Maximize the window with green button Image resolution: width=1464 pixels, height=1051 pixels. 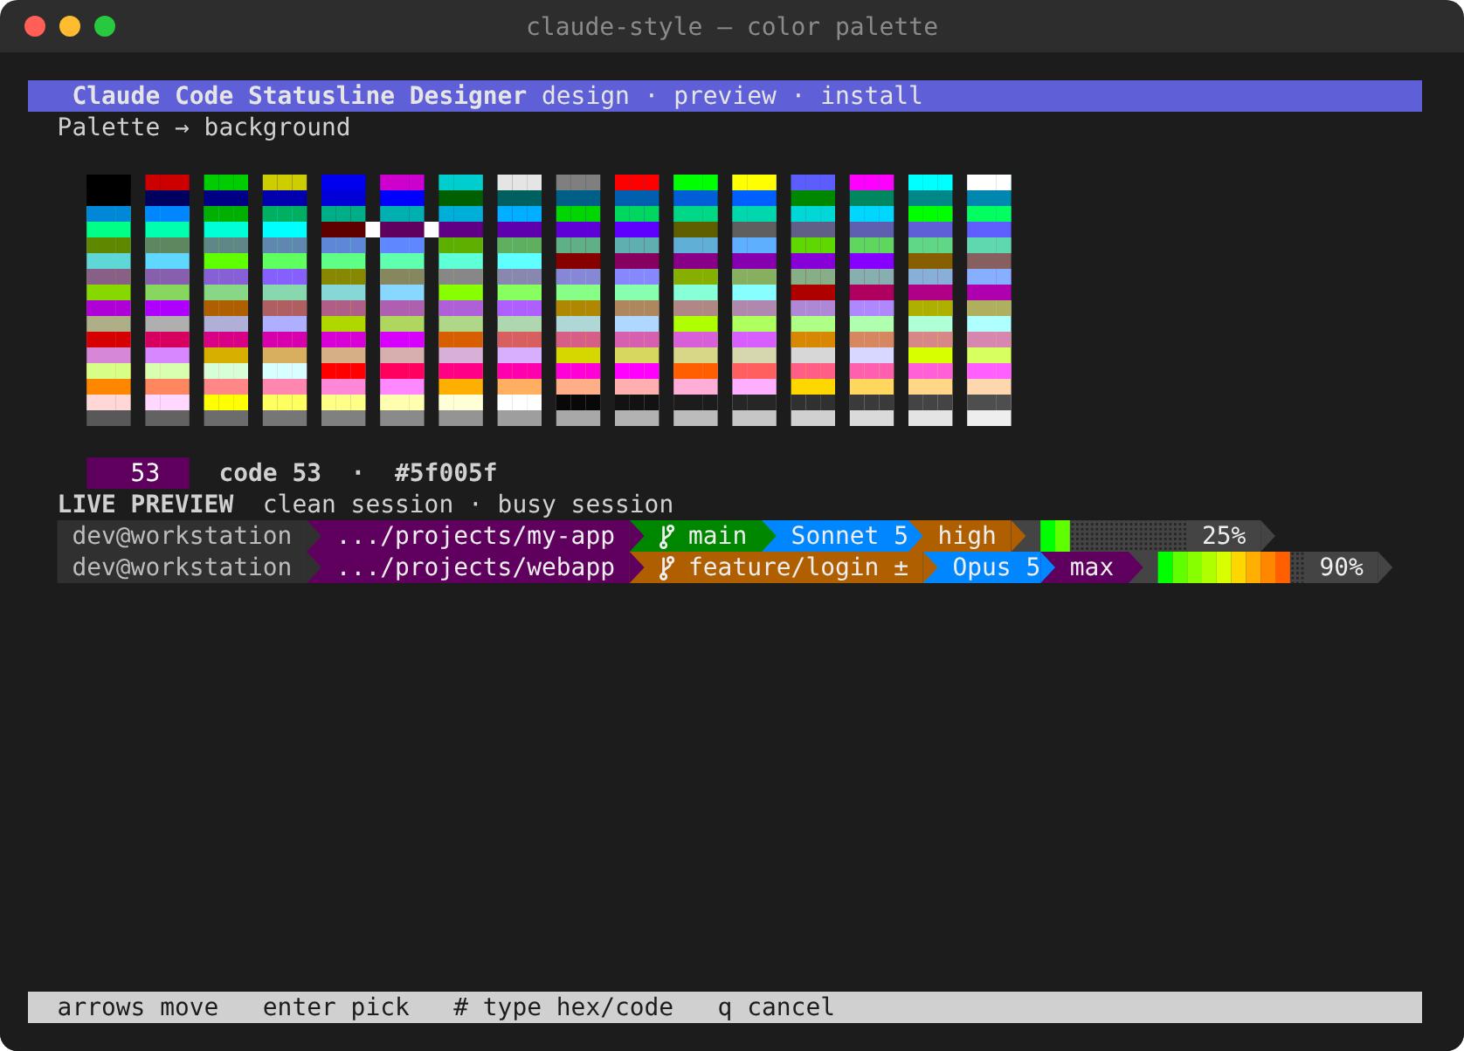105,26
